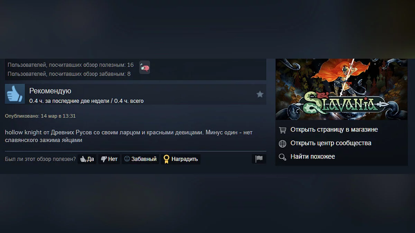Viewport: 415px width, 233px height.
Task: Open Открыть страницу в магазине link
Action: [334, 130]
